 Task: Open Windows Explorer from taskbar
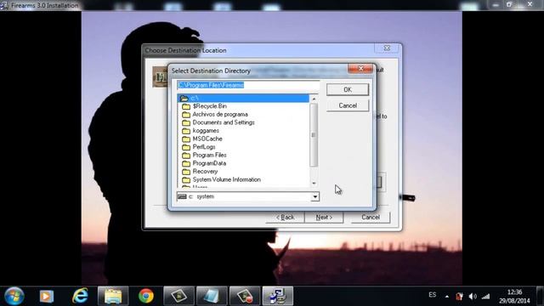(x=113, y=297)
